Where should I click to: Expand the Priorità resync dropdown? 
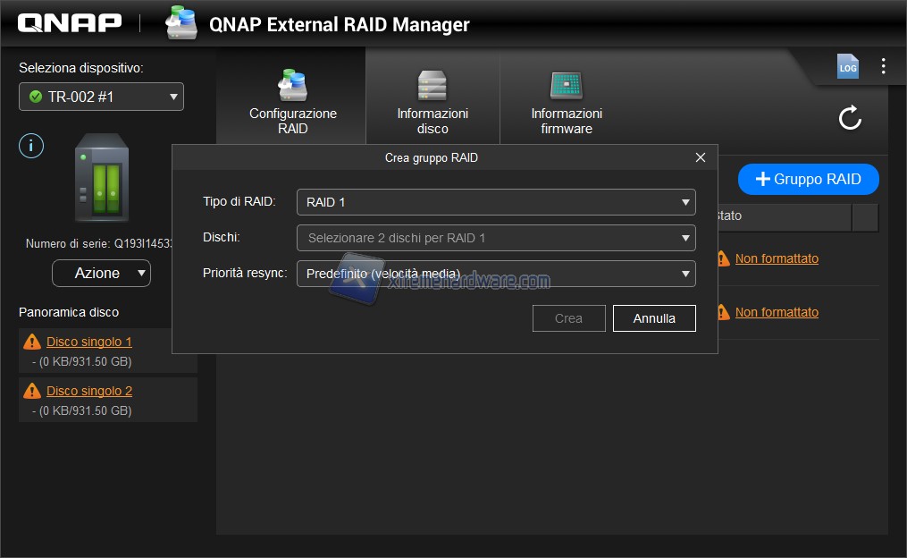point(496,274)
